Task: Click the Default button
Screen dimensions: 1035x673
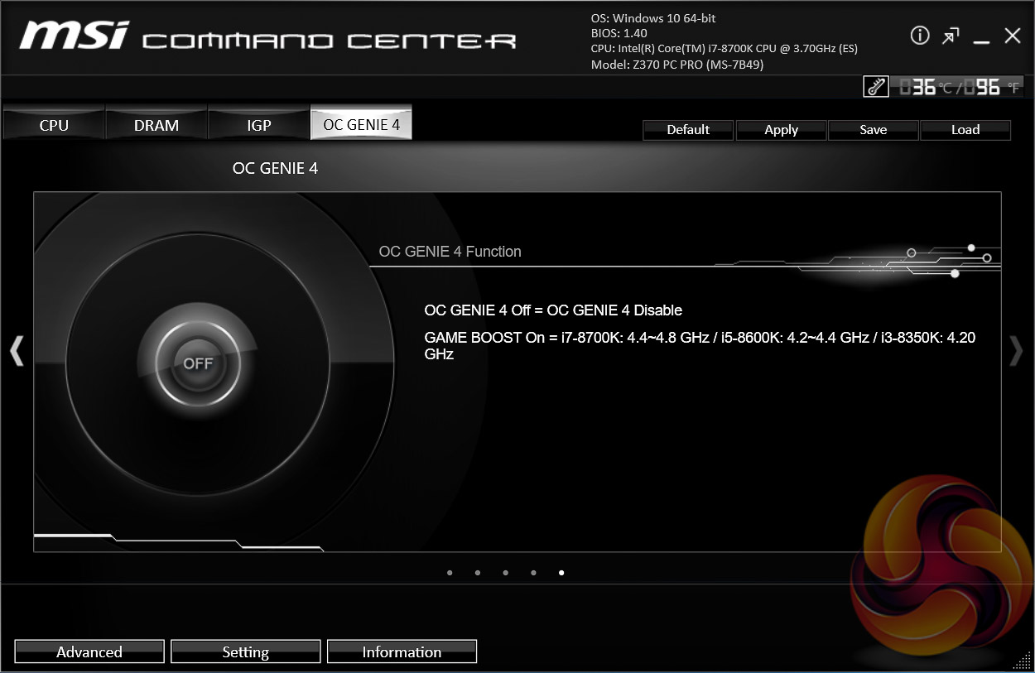Action: pyautogui.click(x=688, y=130)
